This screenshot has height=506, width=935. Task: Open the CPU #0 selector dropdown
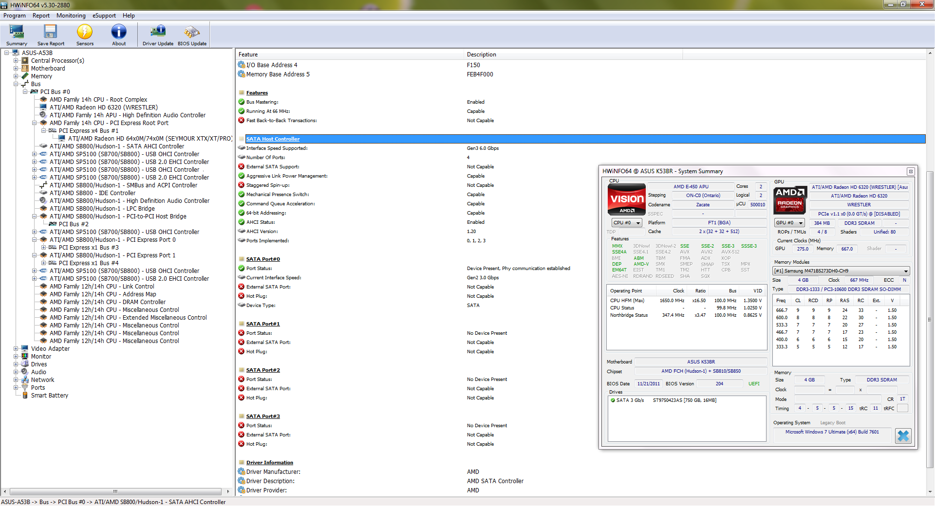[x=627, y=223]
